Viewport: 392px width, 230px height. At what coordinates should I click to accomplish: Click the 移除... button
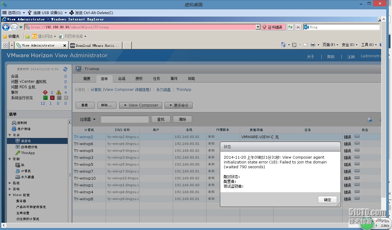click(107, 105)
